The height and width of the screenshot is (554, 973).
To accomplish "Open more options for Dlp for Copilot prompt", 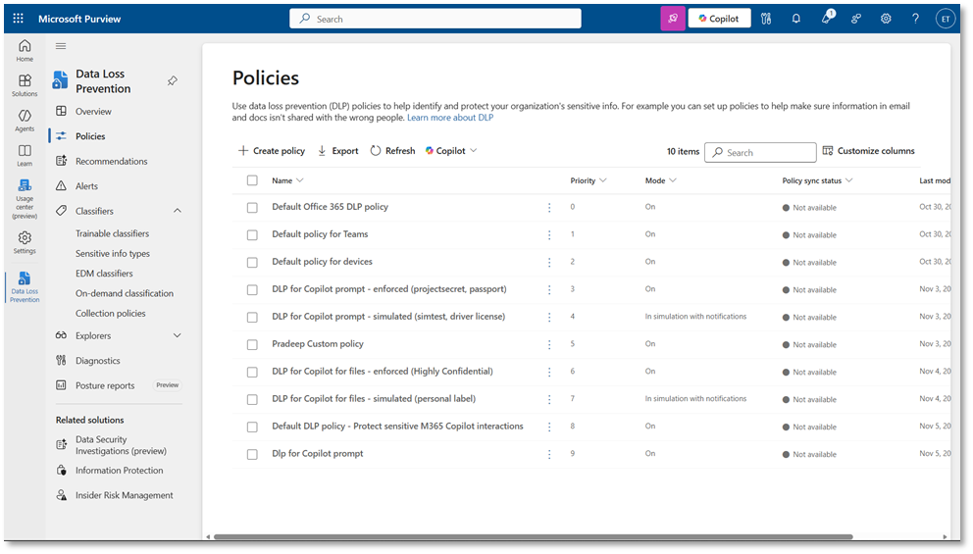I will pos(549,454).
